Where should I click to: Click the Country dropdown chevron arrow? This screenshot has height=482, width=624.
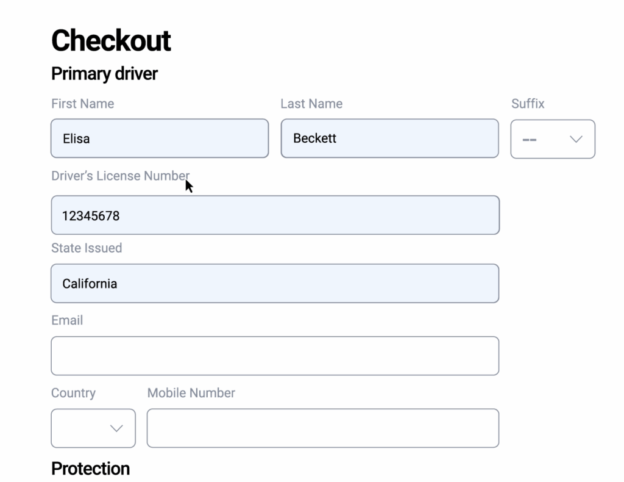pyautogui.click(x=116, y=428)
